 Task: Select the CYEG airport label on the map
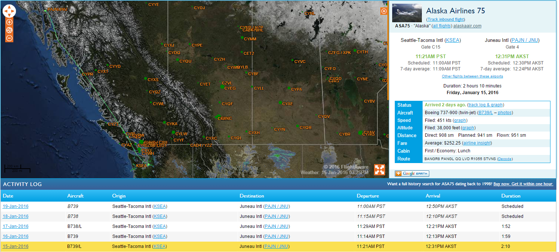pos(230,88)
